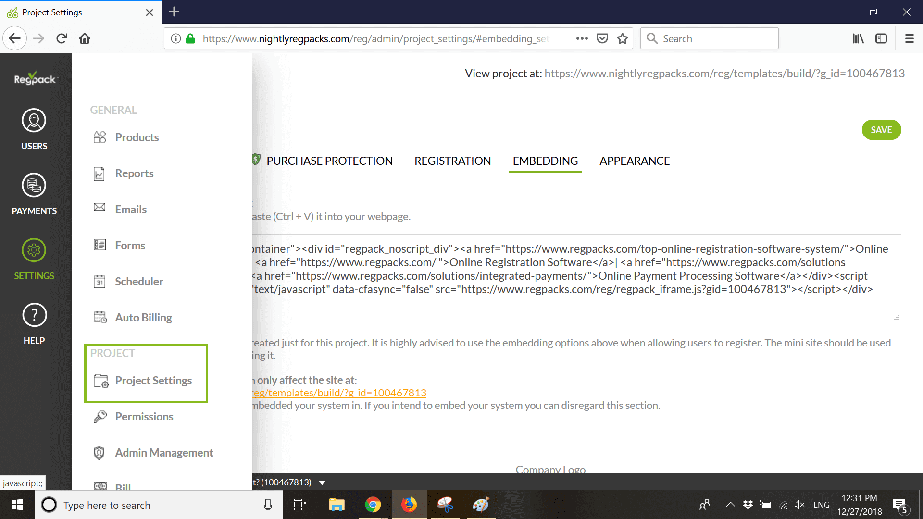This screenshot has height=519, width=923.
Task: Open the Help question mark icon
Action: click(x=34, y=315)
